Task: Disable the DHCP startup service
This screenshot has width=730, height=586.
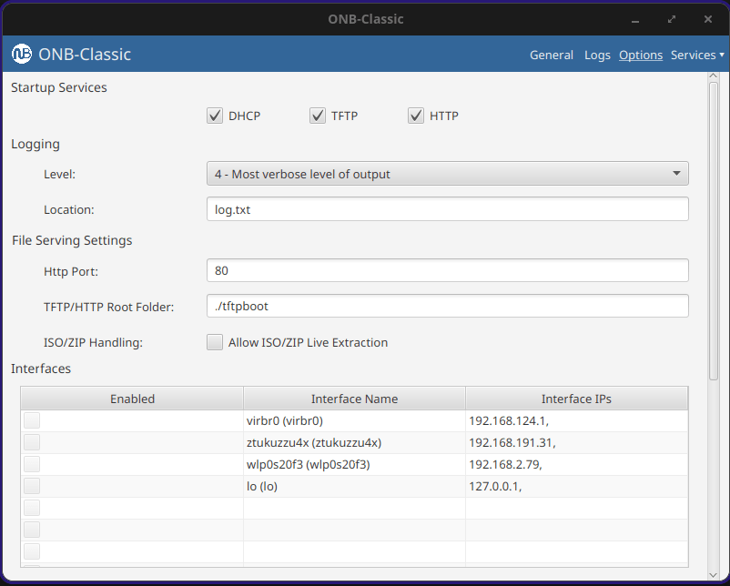Action: coord(215,116)
